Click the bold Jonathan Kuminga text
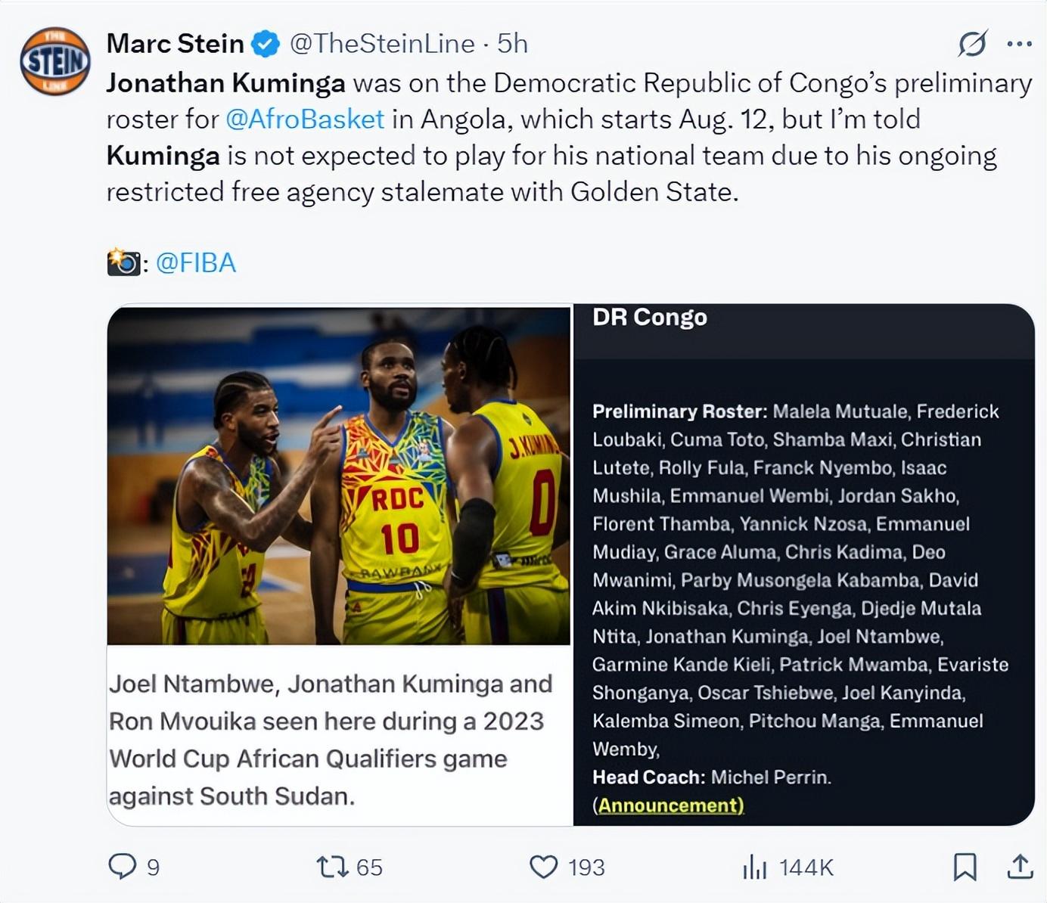The image size is (1047, 903). pos(225,82)
